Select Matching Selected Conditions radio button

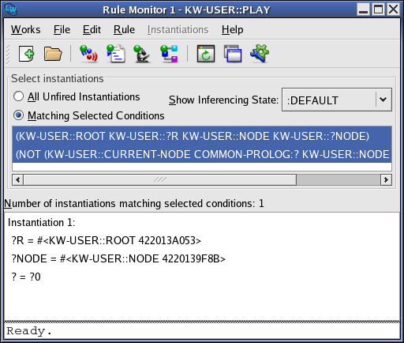pos(18,115)
